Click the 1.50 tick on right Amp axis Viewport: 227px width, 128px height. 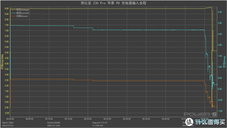coord(220,56)
